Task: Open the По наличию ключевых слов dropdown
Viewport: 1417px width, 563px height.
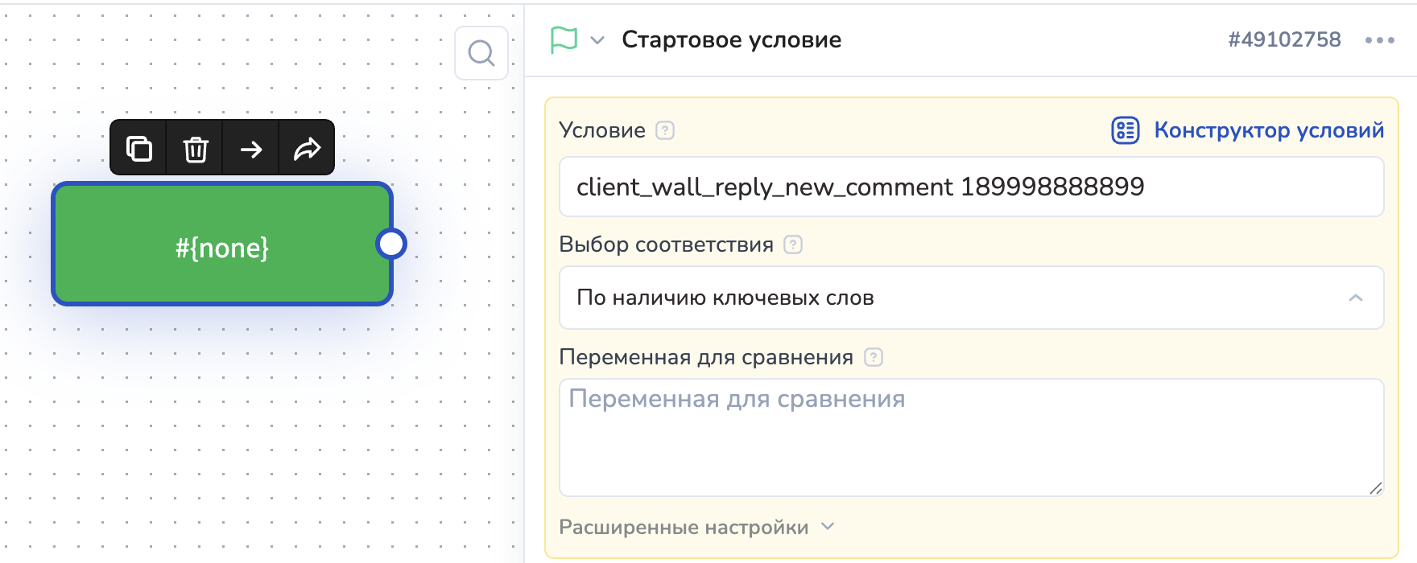Action: coord(971,298)
